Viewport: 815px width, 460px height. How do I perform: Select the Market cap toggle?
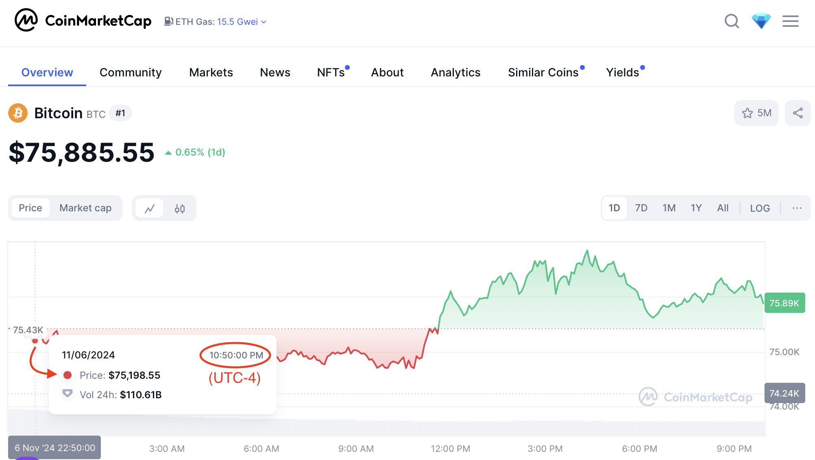click(85, 208)
